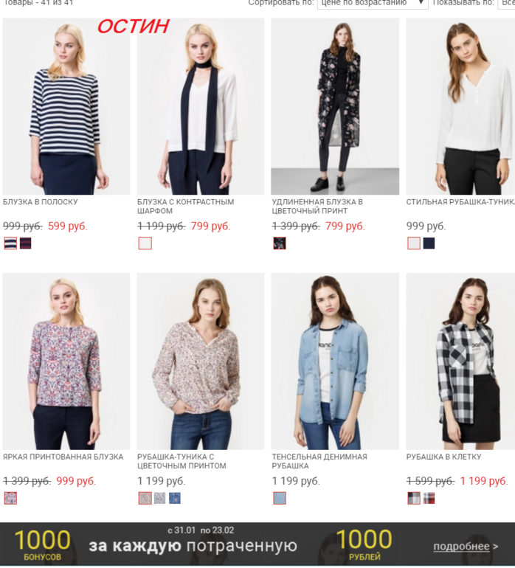Open the sort by price dropdown

373,3
